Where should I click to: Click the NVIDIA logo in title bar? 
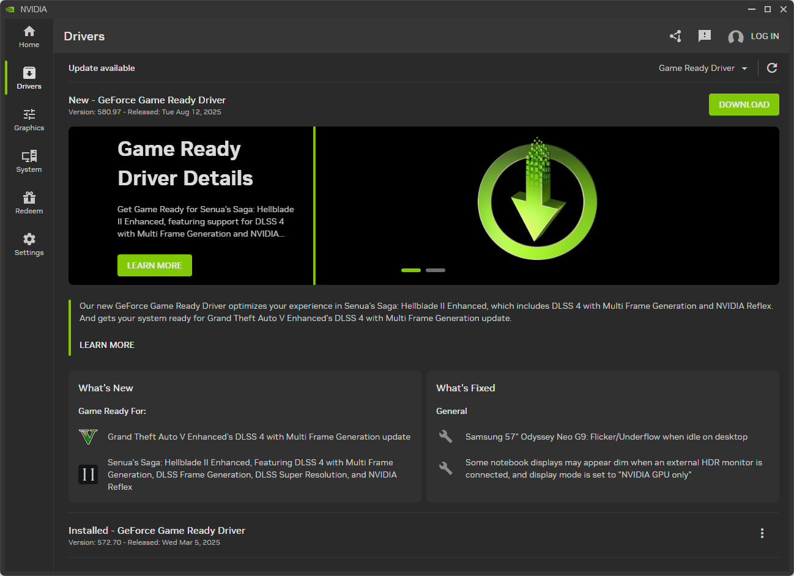10,9
